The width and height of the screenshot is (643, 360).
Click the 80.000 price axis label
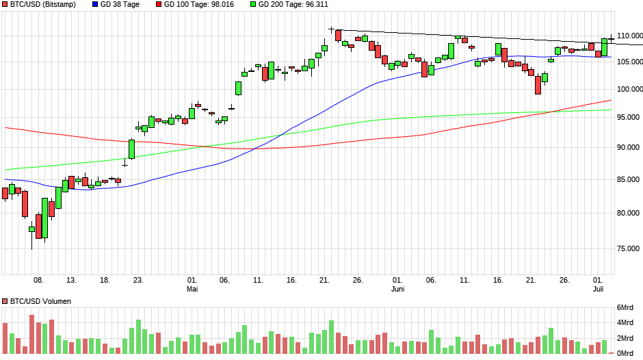tap(628, 213)
